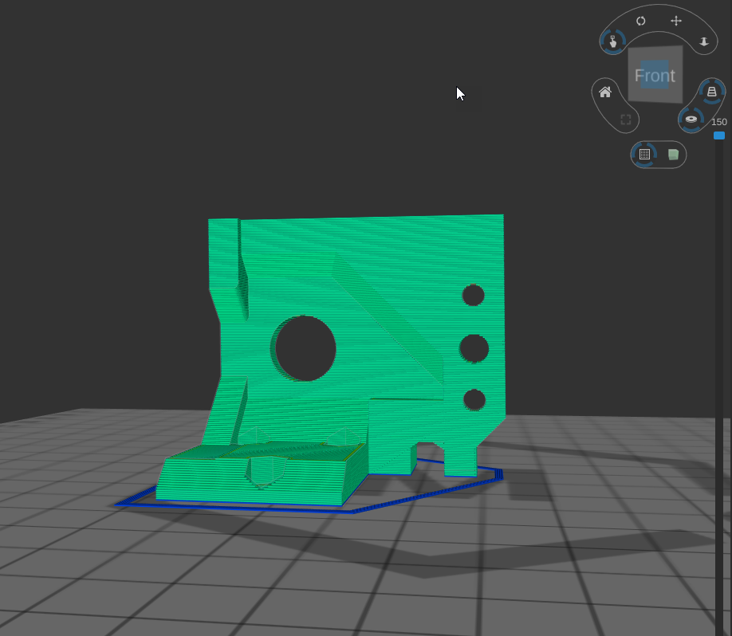732x636 pixels.
Task: Select the view cube orientation control
Action: [655, 75]
